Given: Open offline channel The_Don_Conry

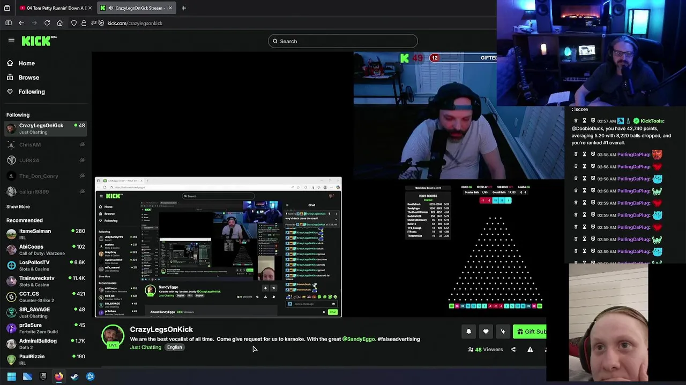Looking at the screenshot, I should point(46,176).
